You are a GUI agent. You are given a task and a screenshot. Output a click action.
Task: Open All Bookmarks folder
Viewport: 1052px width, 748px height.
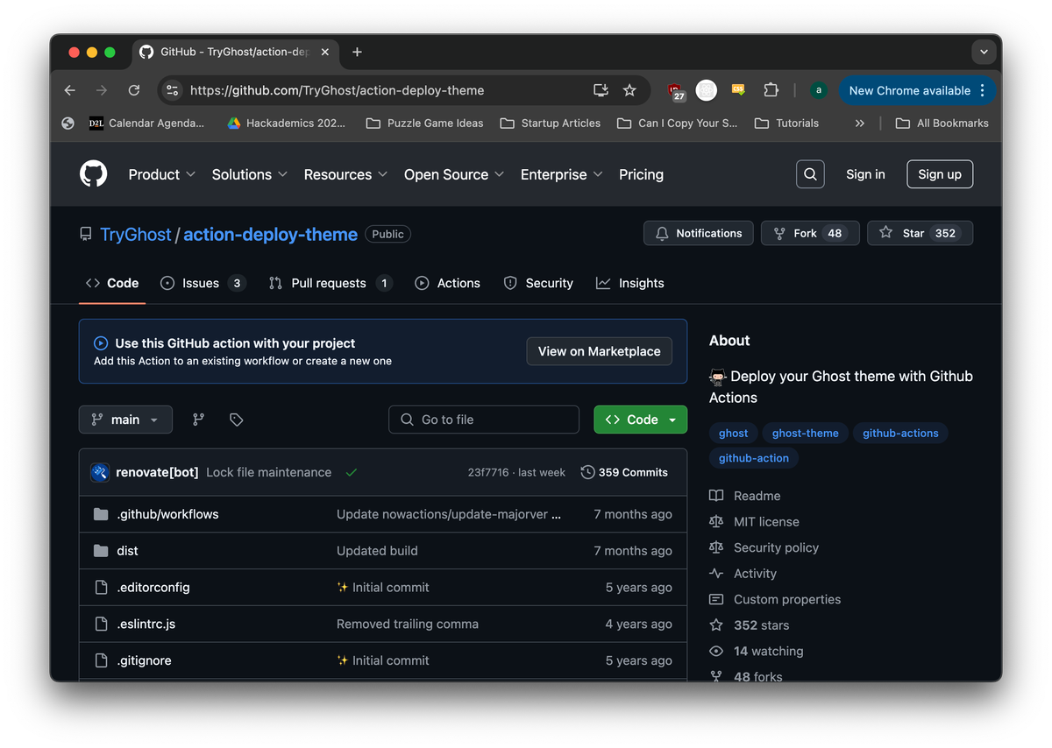pyautogui.click(x=942, y=123)
